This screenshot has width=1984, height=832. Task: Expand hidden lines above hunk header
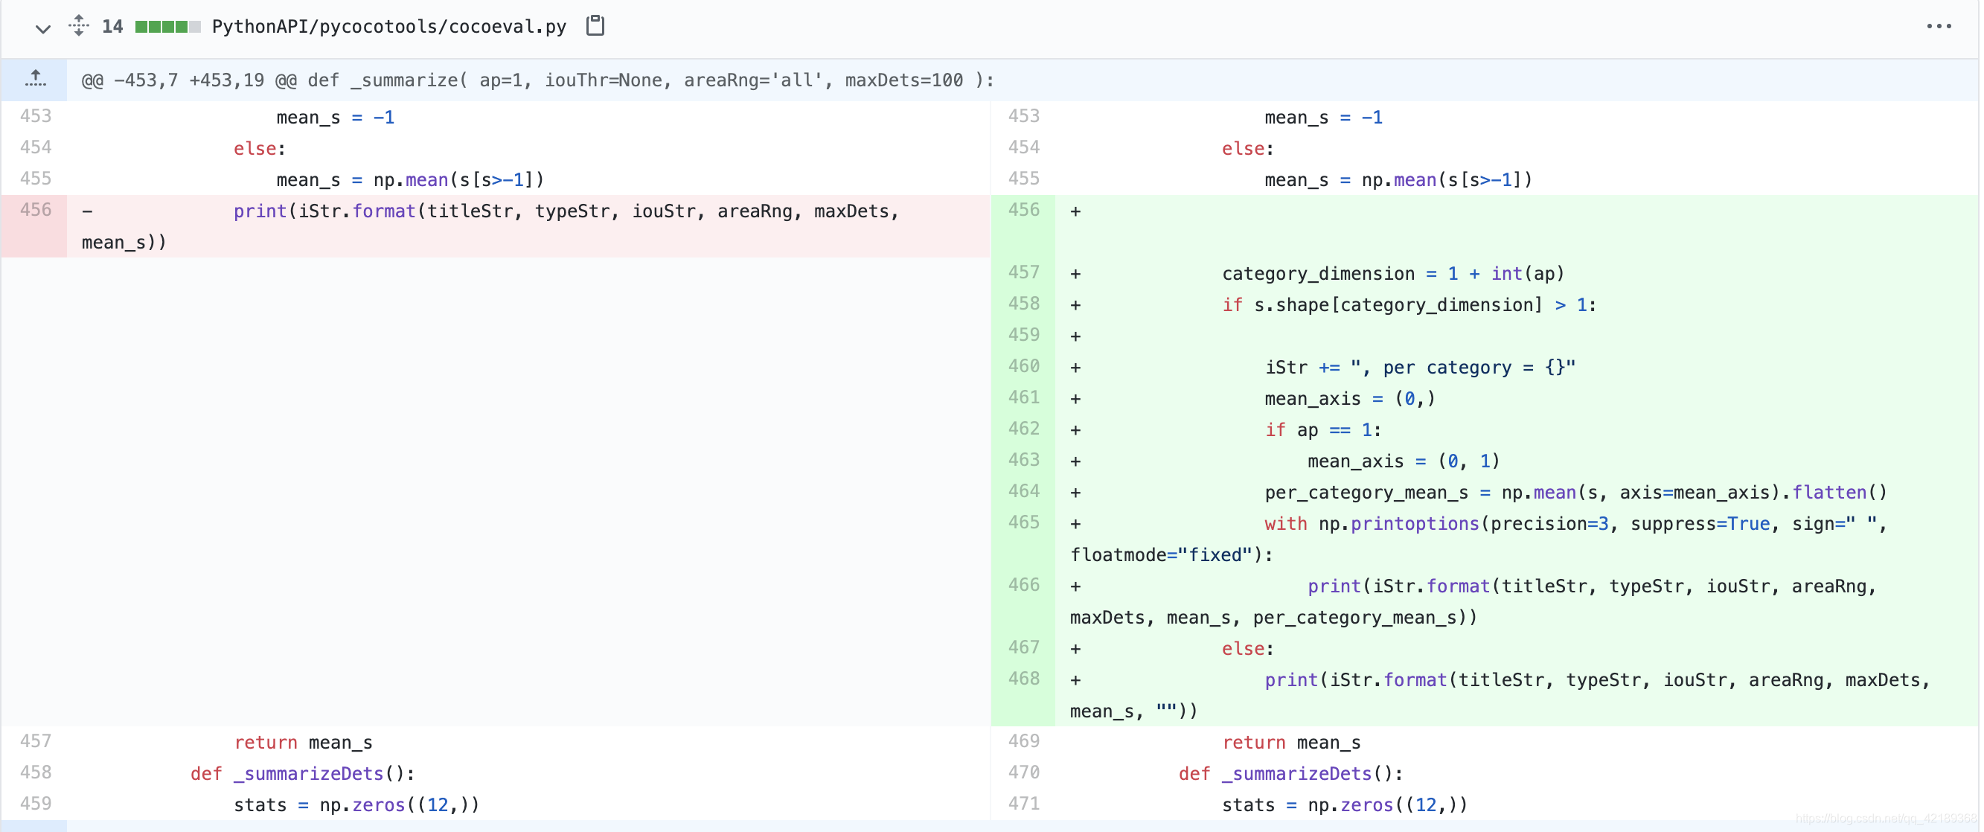tap(35, 80)
